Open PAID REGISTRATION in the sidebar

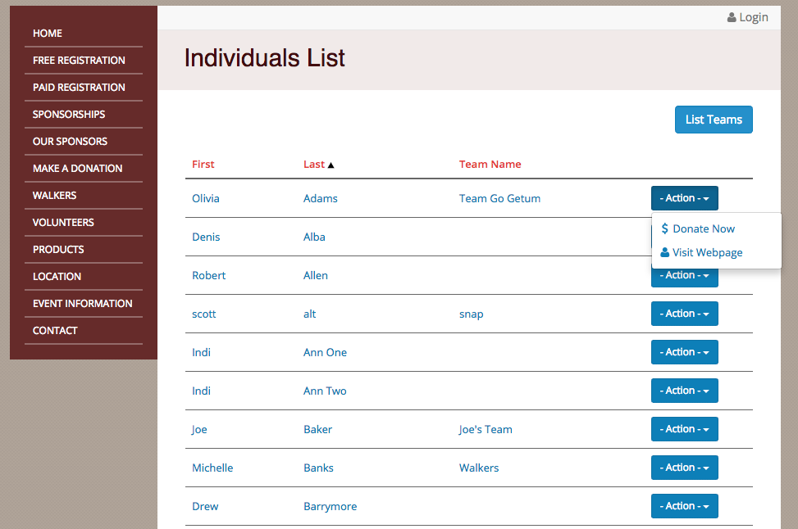[x=79, y=88]
